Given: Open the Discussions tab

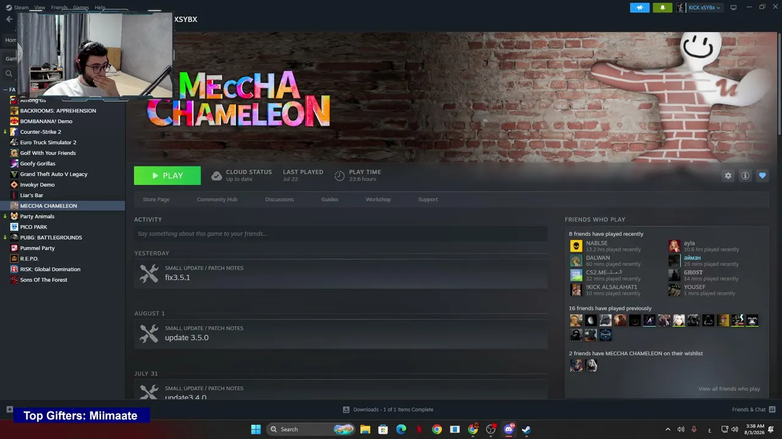Looking at the screenshot, I should click(279, 199).
